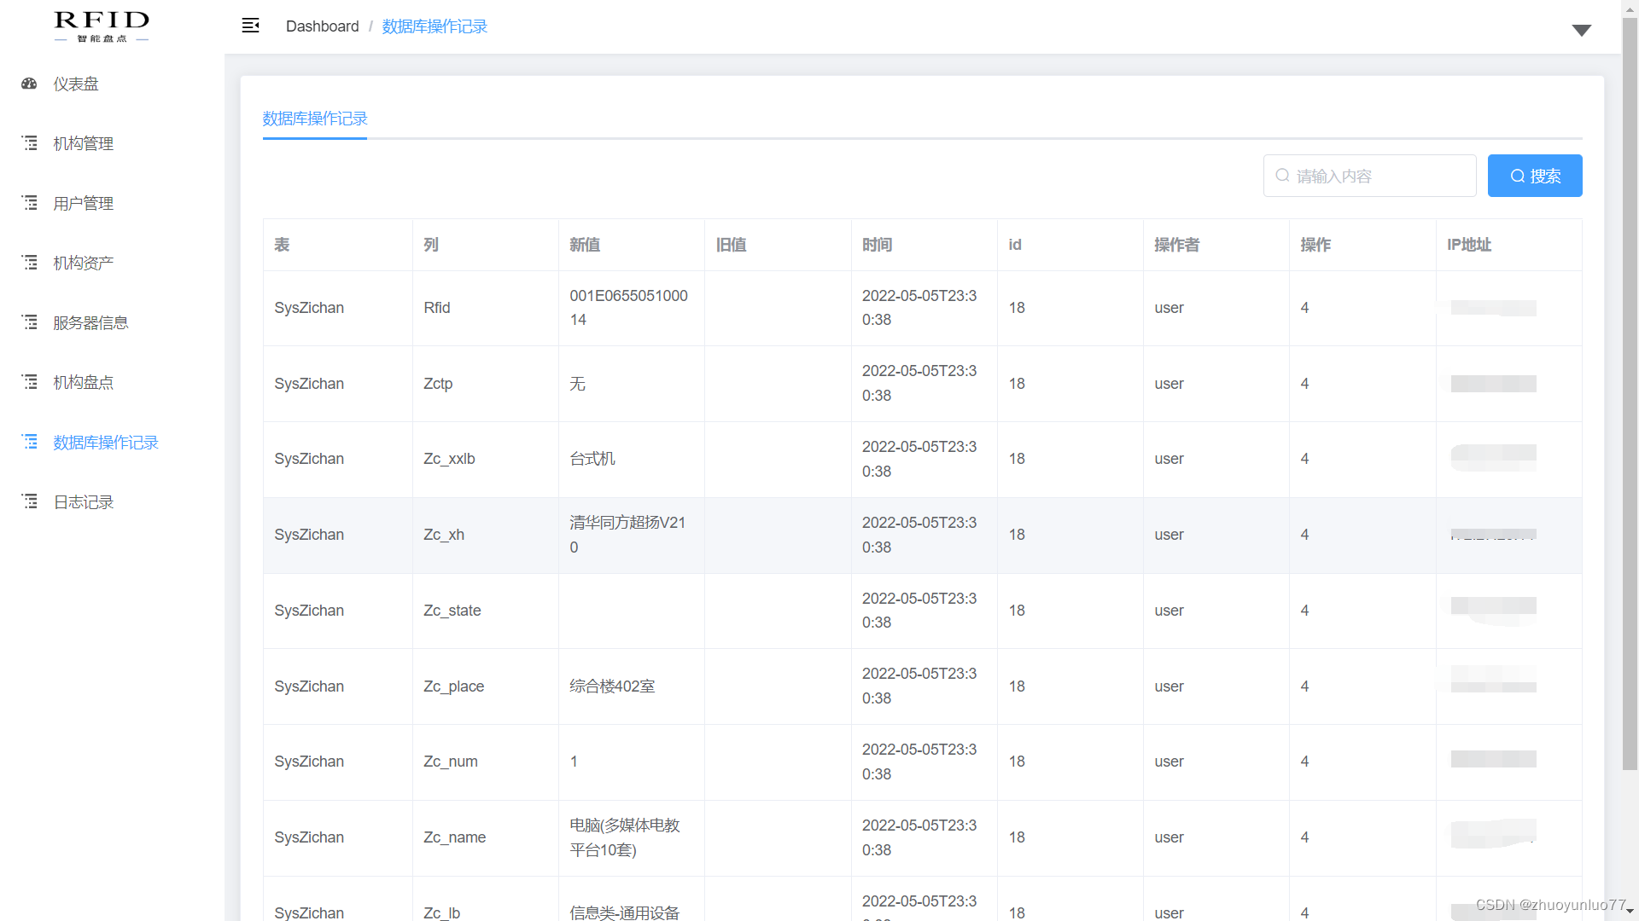The image size is (1639, 921).
Task: Click the list icon beside 机构盘点
Action: pos(30,382)
